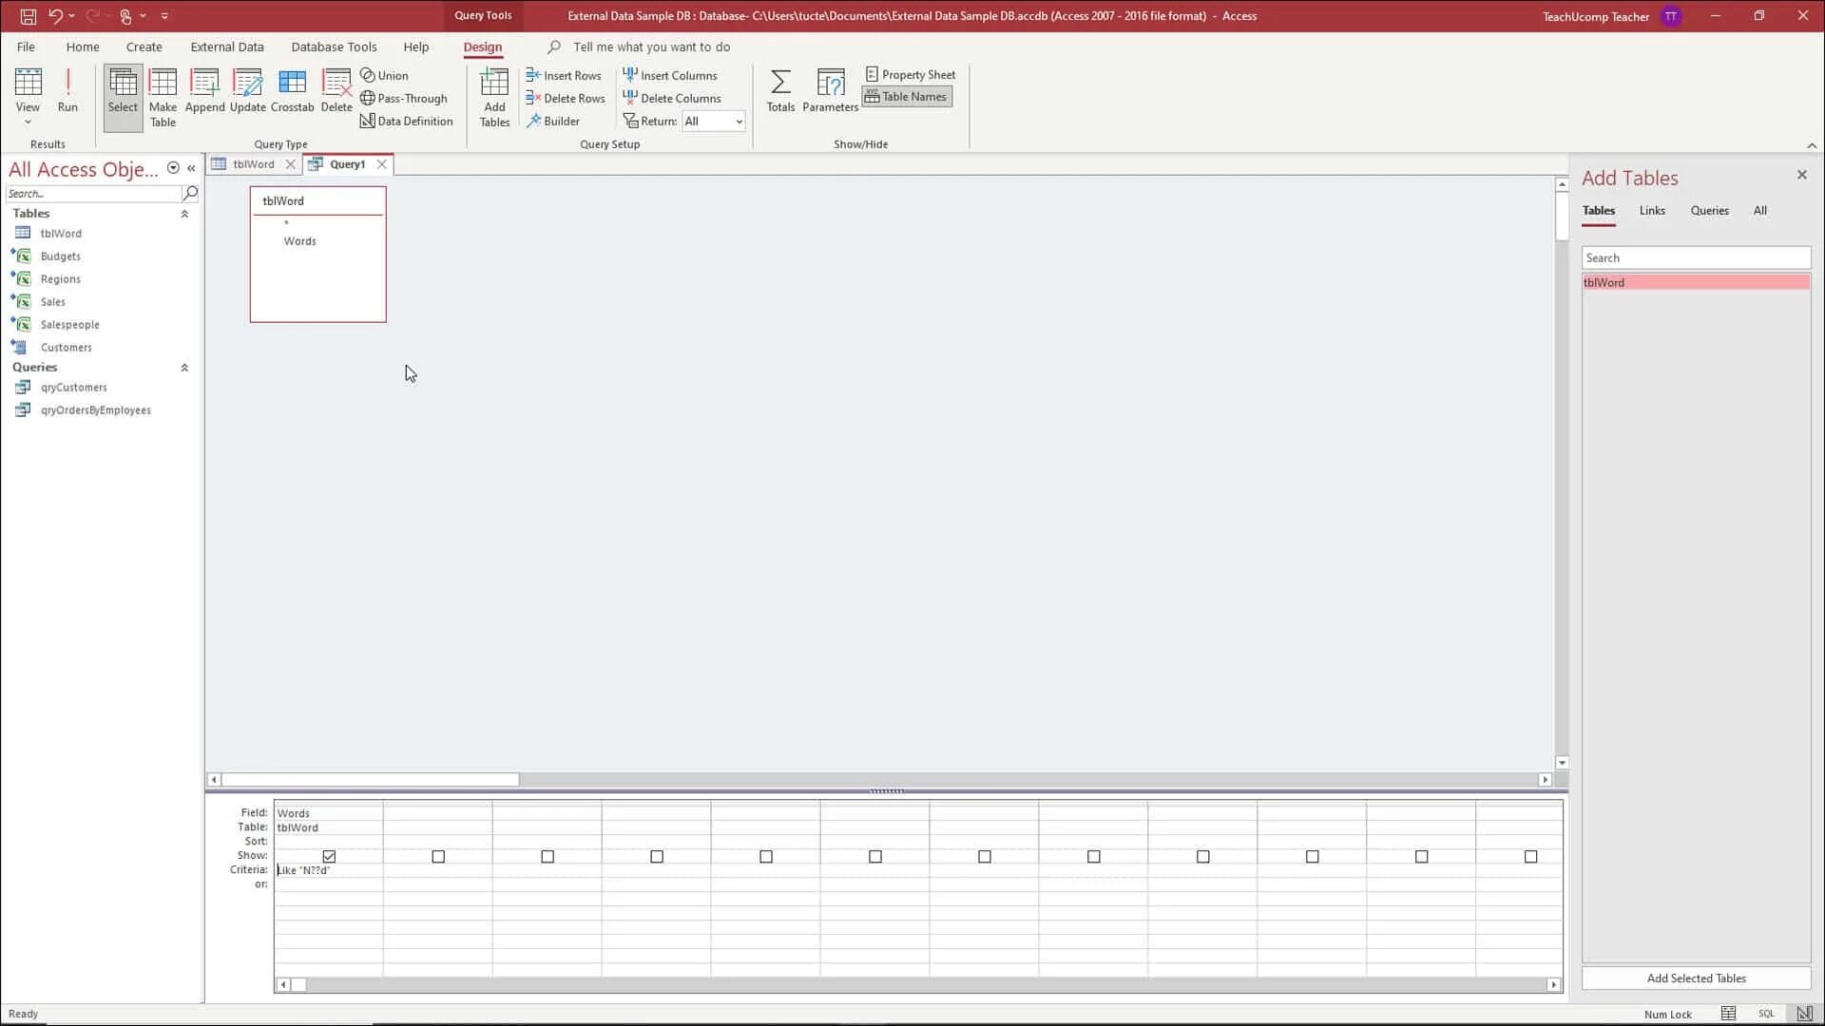This screenshot has width=1825, height=1026.
Task: Expand the Tables section in navigation pane
Action: (184, 213)
